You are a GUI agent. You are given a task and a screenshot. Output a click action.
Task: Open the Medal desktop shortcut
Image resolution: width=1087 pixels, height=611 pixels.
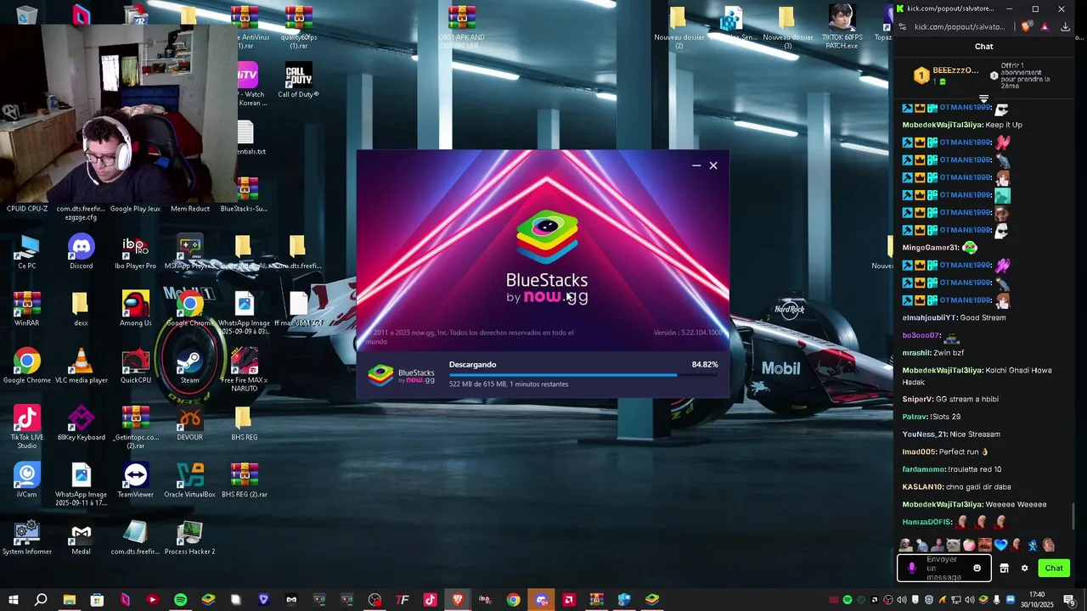[x=82, y=538]
